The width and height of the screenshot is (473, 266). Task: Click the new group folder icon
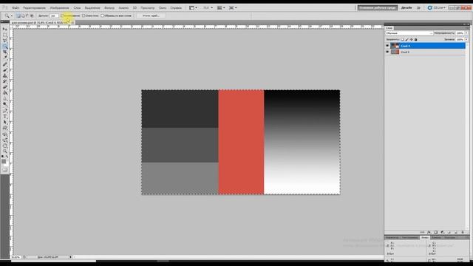(449, 232)
